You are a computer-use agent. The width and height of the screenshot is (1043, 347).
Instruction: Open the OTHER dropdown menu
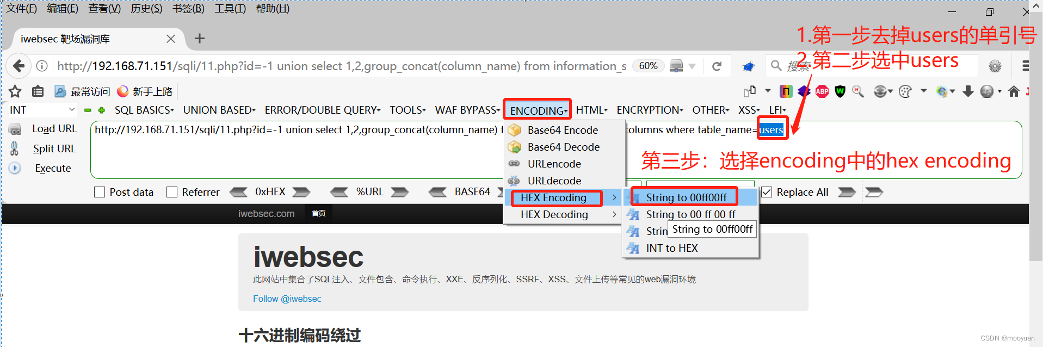pyautogui.click(x=711, y=110)
